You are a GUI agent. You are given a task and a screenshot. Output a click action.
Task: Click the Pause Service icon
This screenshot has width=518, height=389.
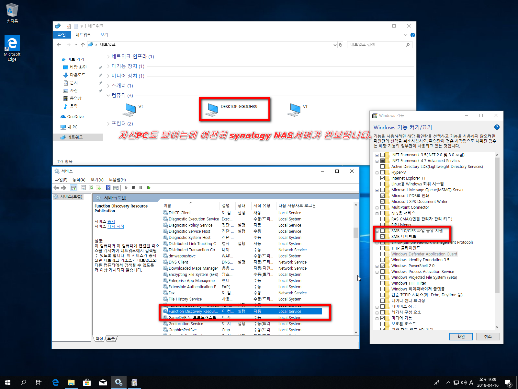(x=141, y=188)
